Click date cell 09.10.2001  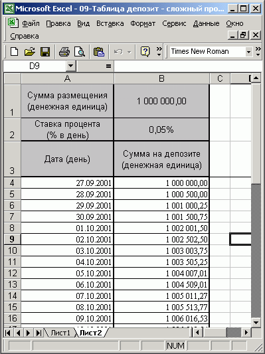coord(67,318)
